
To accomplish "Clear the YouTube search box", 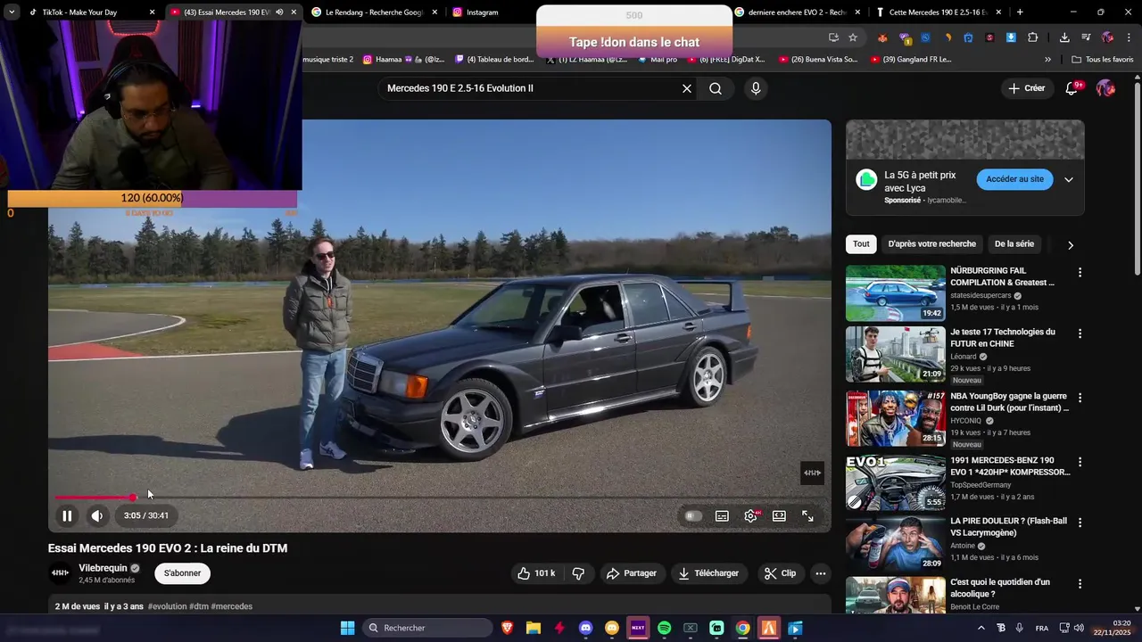I will click(x=687, y=88).
